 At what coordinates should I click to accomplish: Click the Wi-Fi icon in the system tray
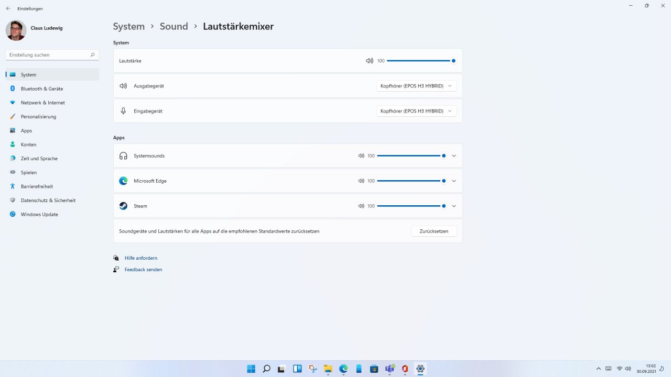click(619, 369)
